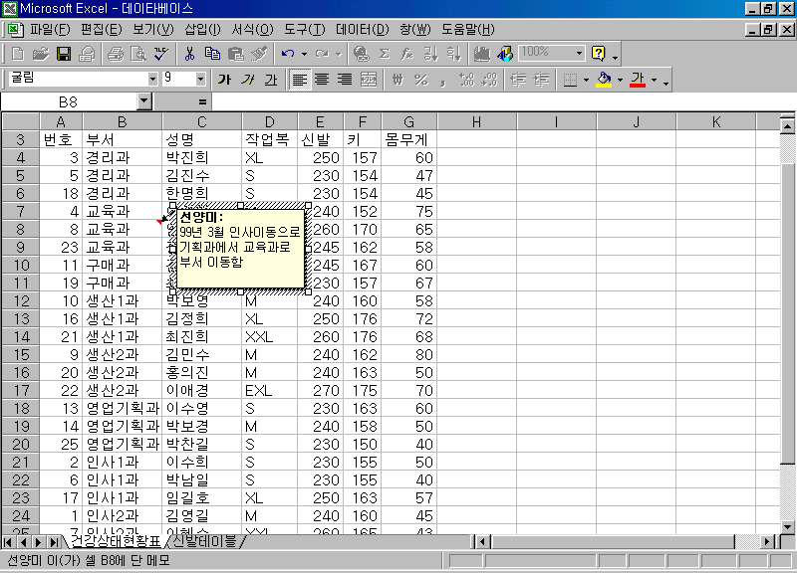Expand the Name Box dropdown arrow
The image size is (797, 573).
(x=144, y=101)
